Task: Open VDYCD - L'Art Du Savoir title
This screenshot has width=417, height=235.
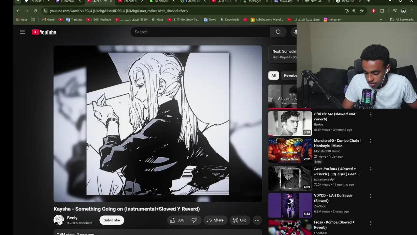Action: click(x=333, y=198)
